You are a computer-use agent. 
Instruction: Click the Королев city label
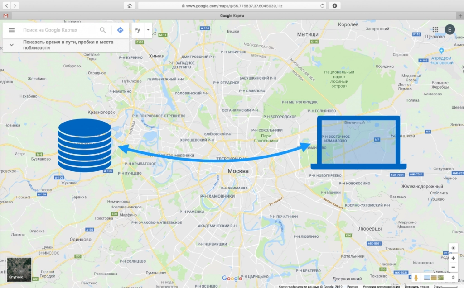[348, 24]
